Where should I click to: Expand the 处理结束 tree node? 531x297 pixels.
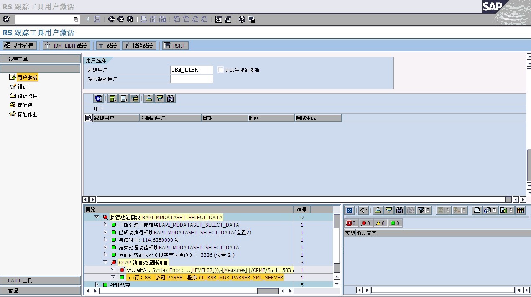pyautogui.click(x=97, y=284)
